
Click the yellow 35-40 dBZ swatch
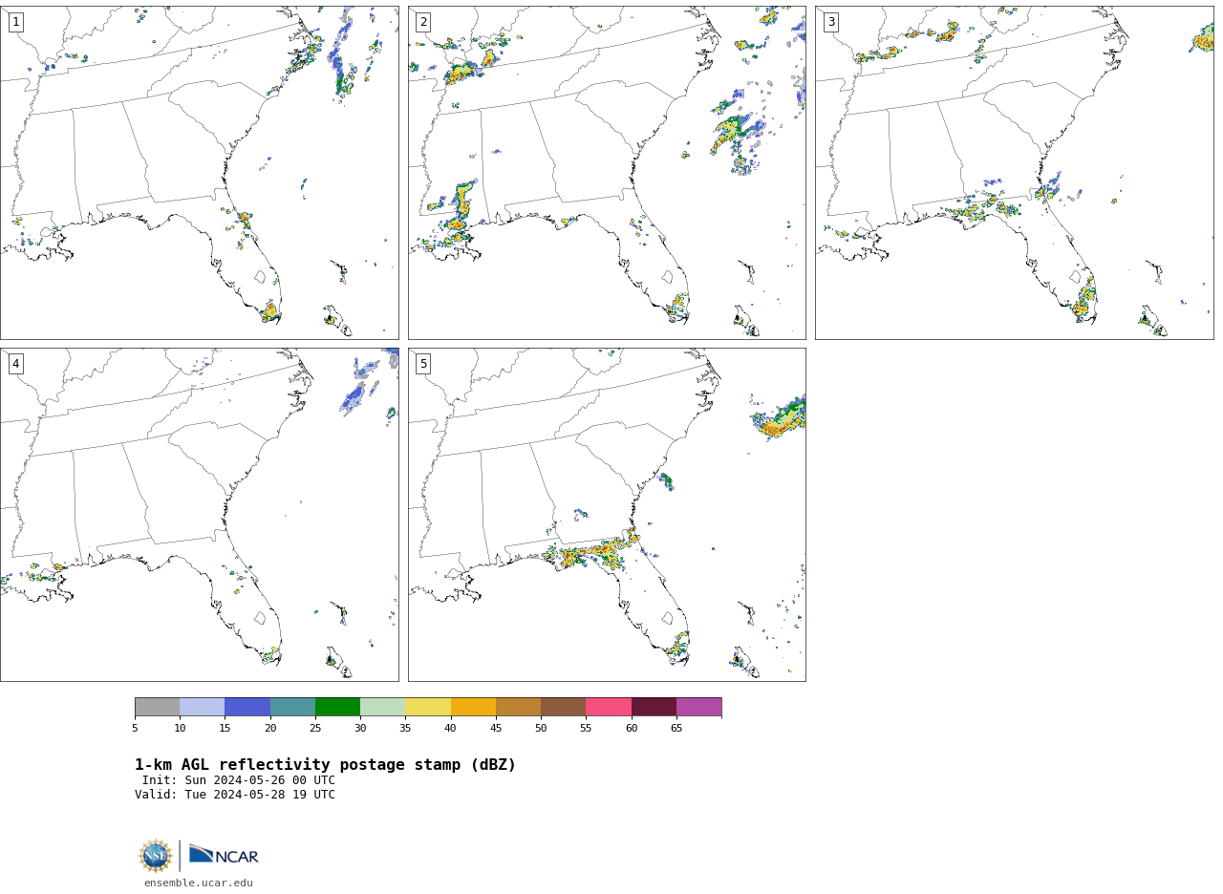428,707
